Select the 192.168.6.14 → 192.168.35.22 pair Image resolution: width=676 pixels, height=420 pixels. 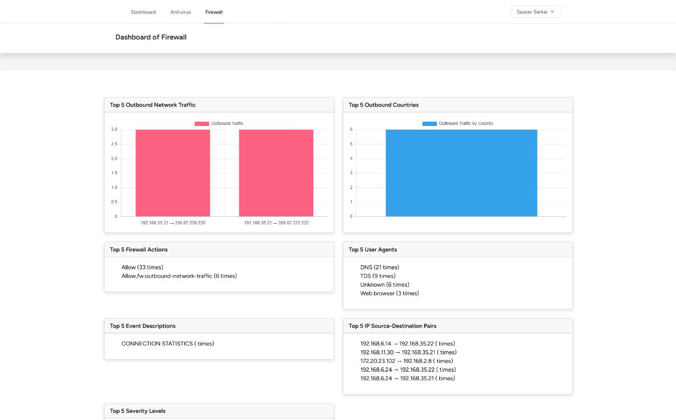coord(407,344)
